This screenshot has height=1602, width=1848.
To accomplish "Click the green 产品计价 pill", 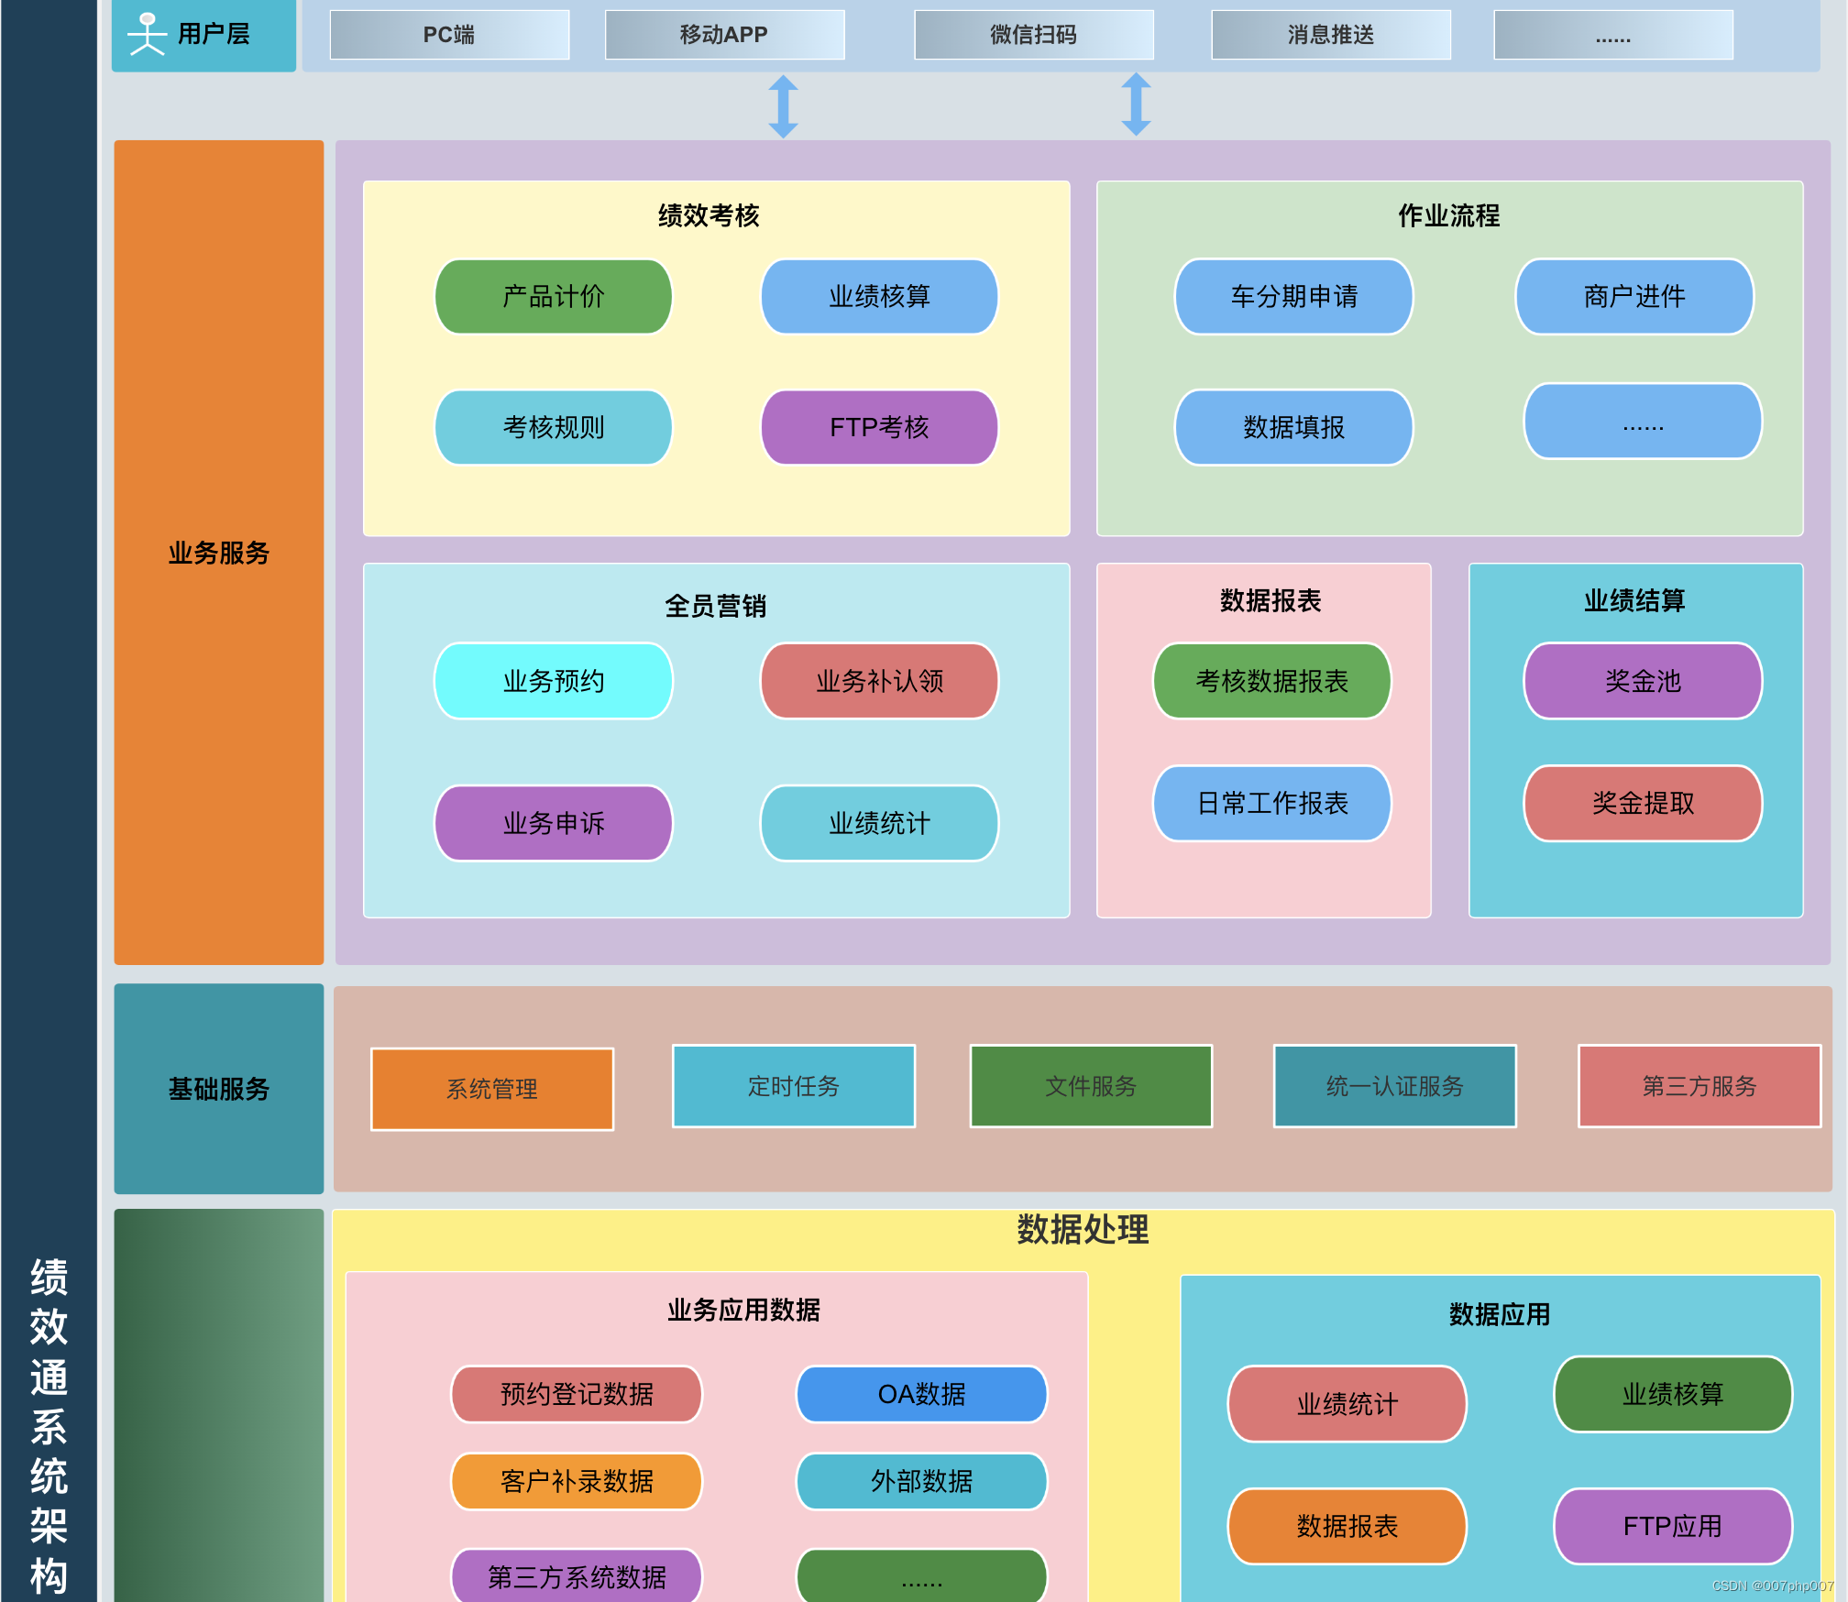I will pyautogui.click(x=554, y=297).
